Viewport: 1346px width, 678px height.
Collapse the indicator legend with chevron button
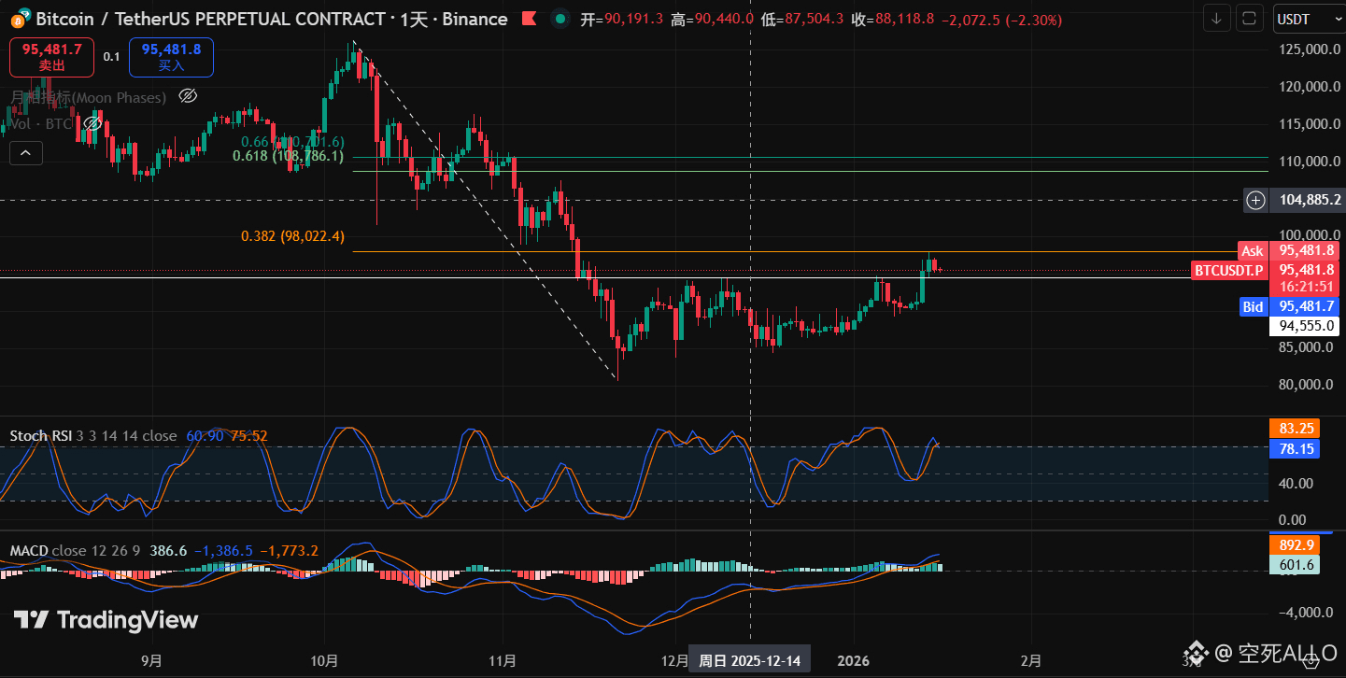click(x=25, y=152)
